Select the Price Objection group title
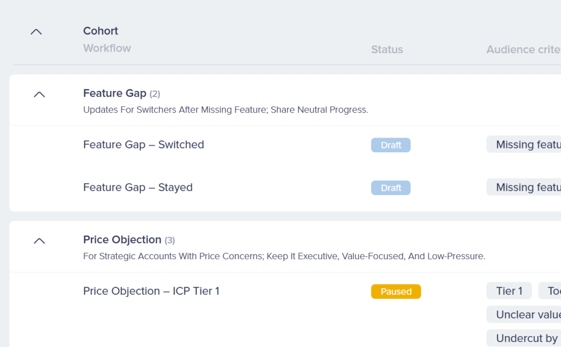Image resolution: width=561 pixels, height=347 pixels. (x=122, y=240)
